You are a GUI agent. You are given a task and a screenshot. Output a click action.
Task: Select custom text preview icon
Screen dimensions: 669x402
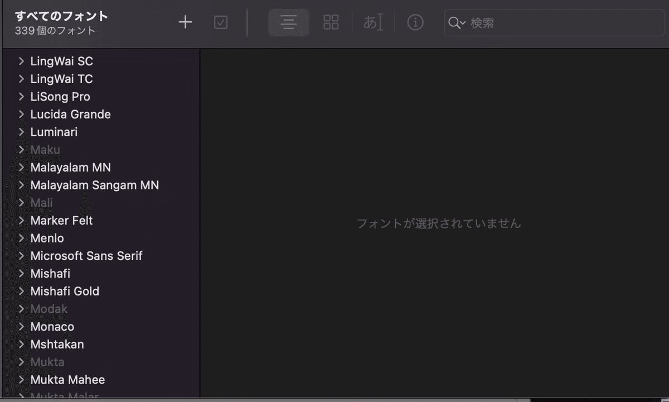pyautogui.click(x=373, y=22)
